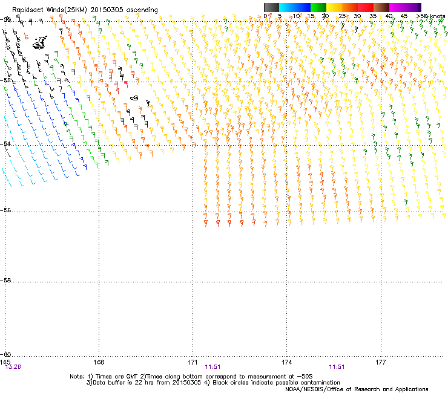Viewport: 448px width, 393px height.
Task: Click the '11:51' time label right of 174
Action: coord(337,367)
